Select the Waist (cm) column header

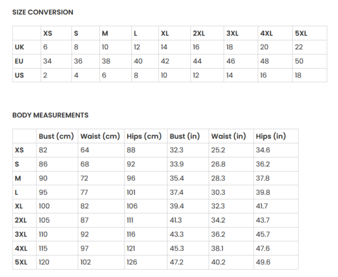pos(100,136)
